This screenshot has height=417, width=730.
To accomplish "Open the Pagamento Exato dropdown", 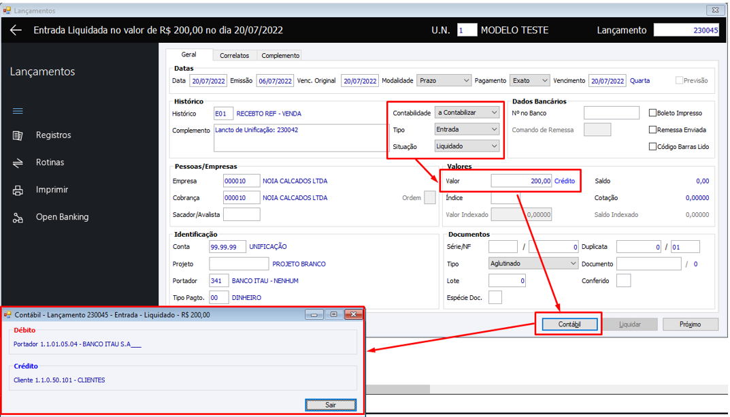I will [530, 80].
